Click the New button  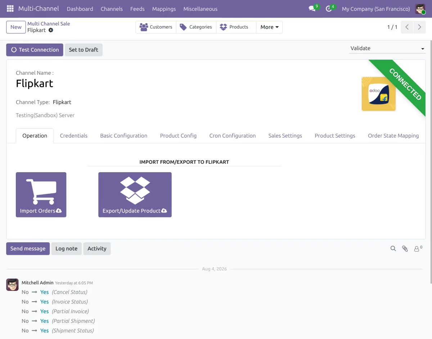16,27
